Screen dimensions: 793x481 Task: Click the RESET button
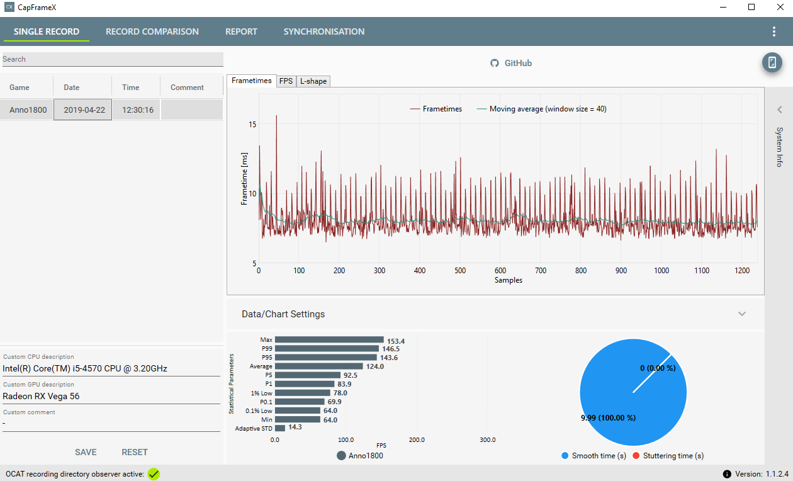(135, 452)
